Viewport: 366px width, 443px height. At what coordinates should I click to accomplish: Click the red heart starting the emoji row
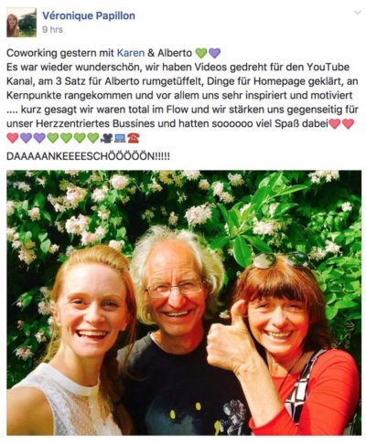coord(13,138)
